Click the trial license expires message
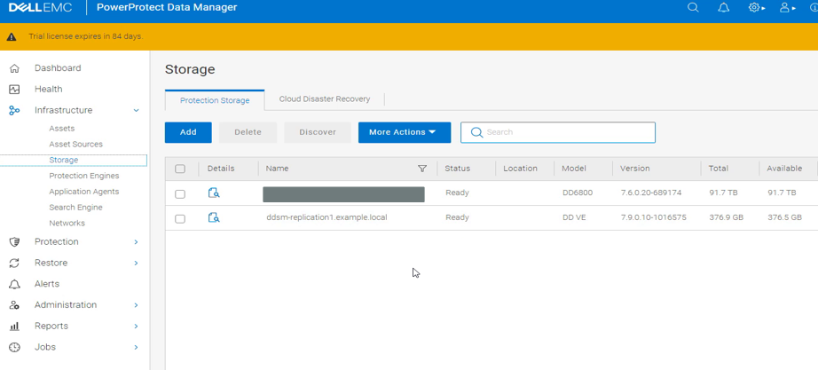 (85, 36)
